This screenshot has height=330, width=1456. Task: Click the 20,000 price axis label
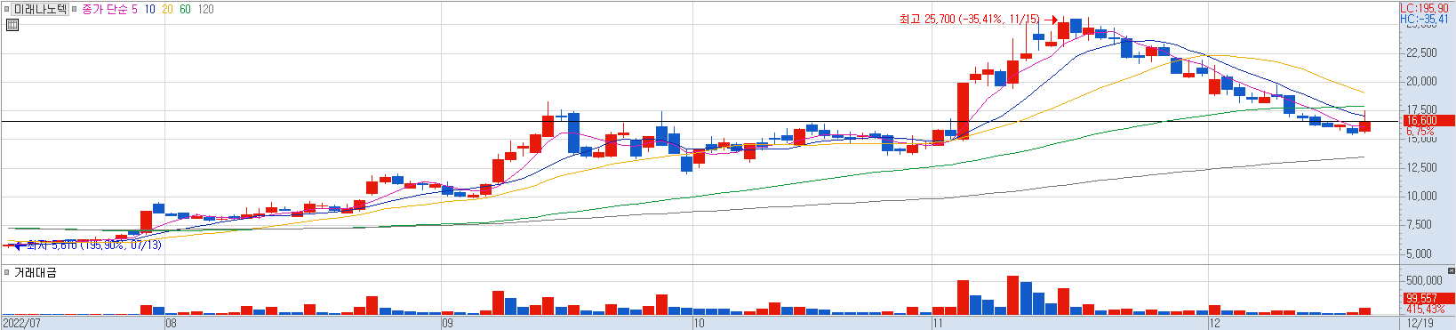click(x=1421, y=81)
